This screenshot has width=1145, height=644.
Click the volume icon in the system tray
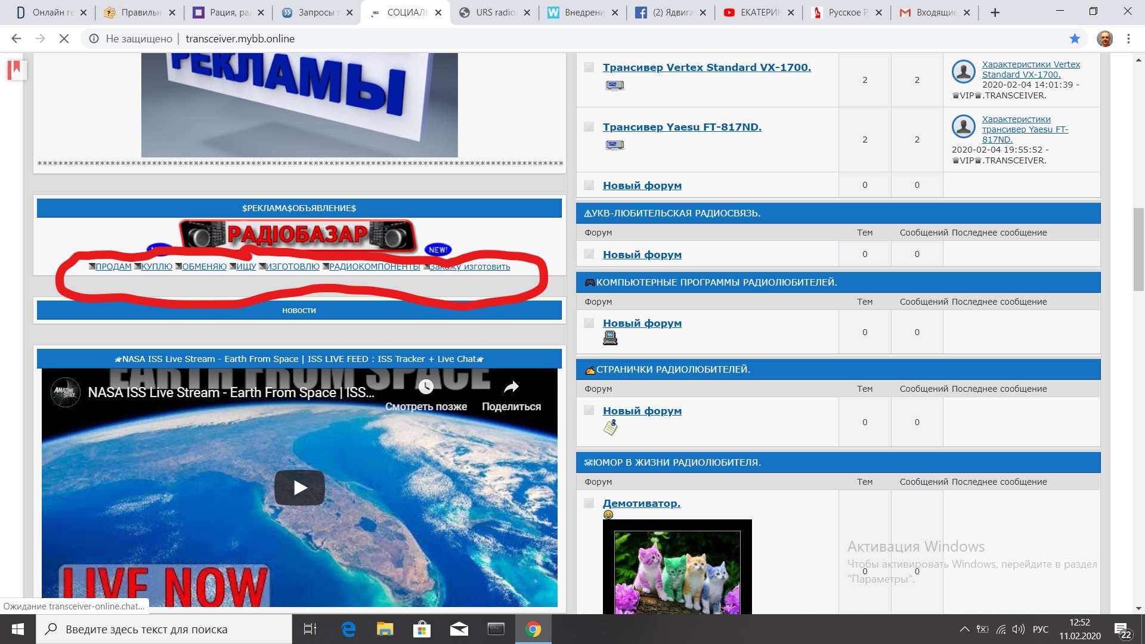1019,629
